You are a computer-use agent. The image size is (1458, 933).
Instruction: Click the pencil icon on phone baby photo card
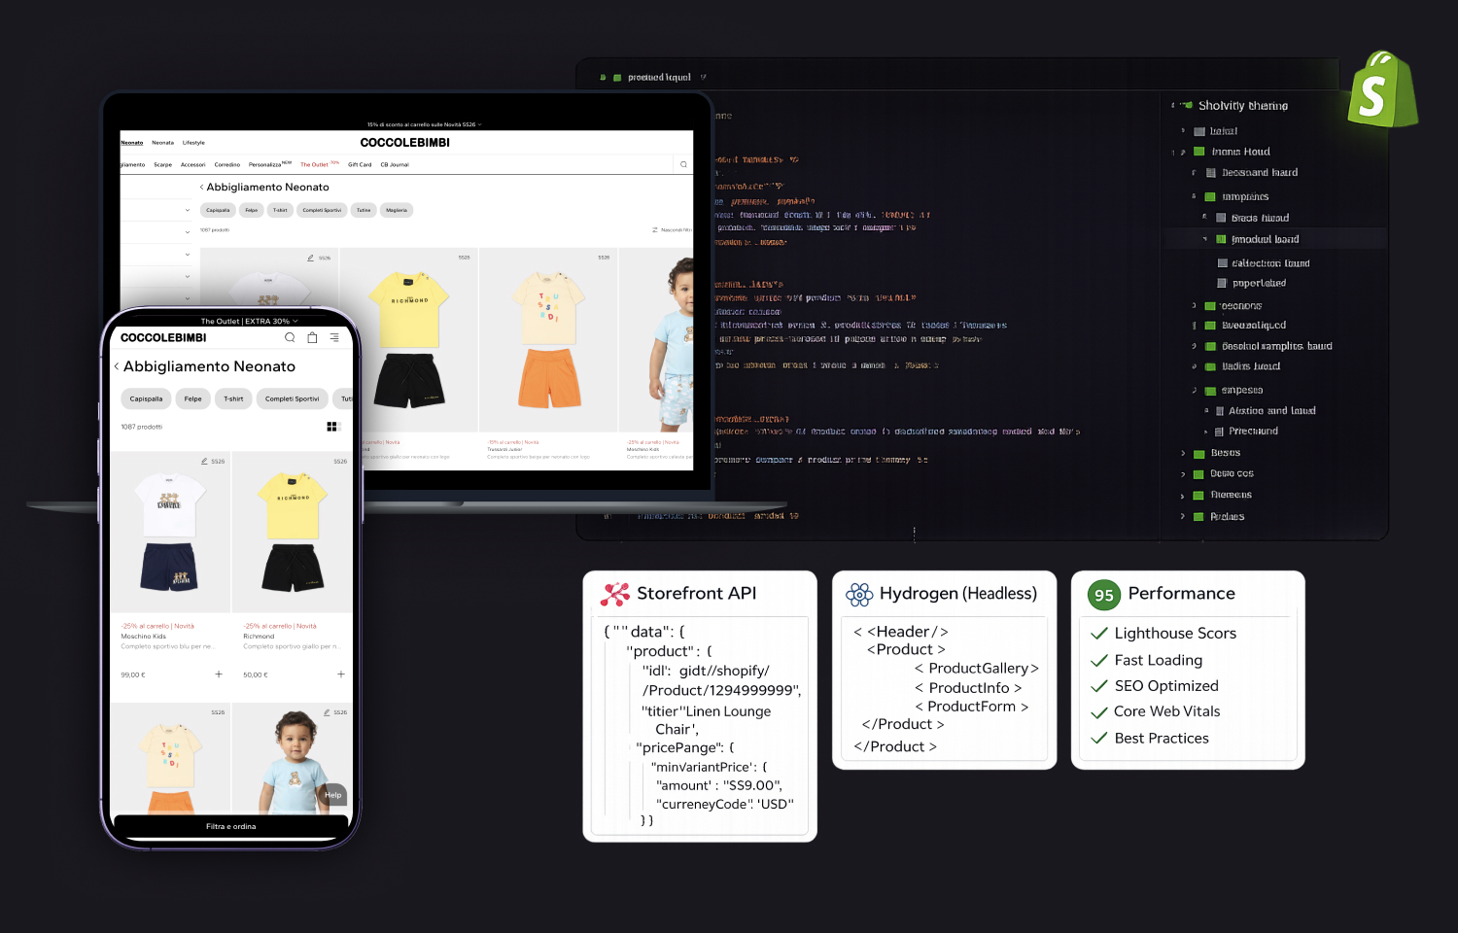coord(327,712)
